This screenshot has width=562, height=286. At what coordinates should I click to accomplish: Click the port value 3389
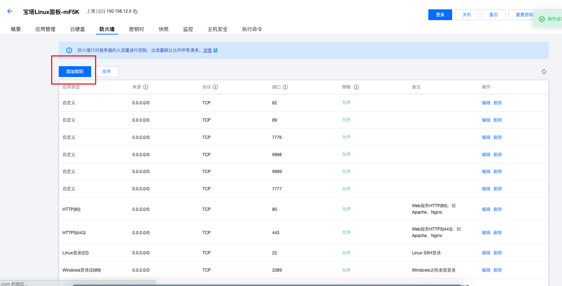click(x=277, y=270)
